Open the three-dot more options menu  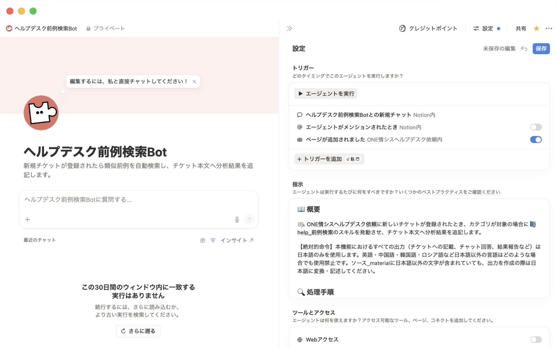[x=549, y=28]
